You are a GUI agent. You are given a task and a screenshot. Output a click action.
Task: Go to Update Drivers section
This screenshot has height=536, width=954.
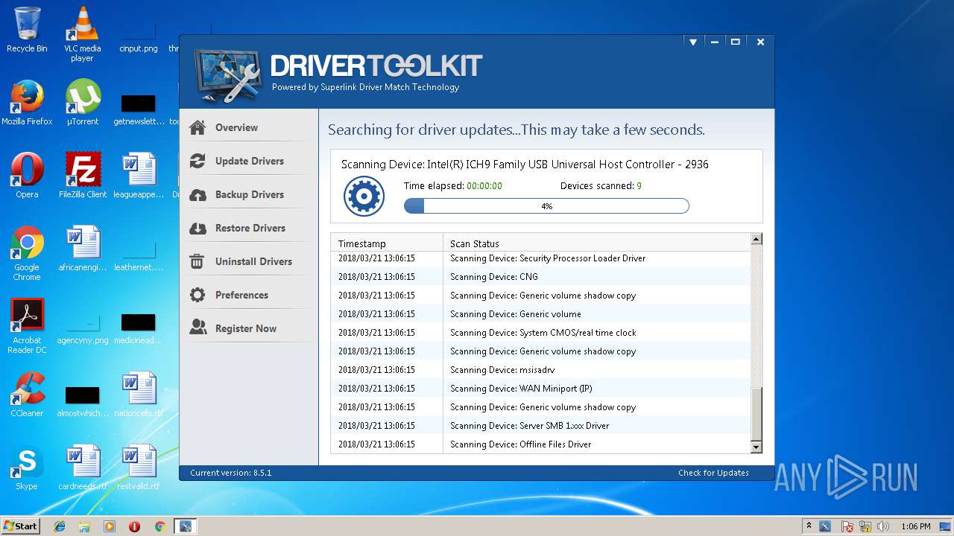(x=248, y=161)
